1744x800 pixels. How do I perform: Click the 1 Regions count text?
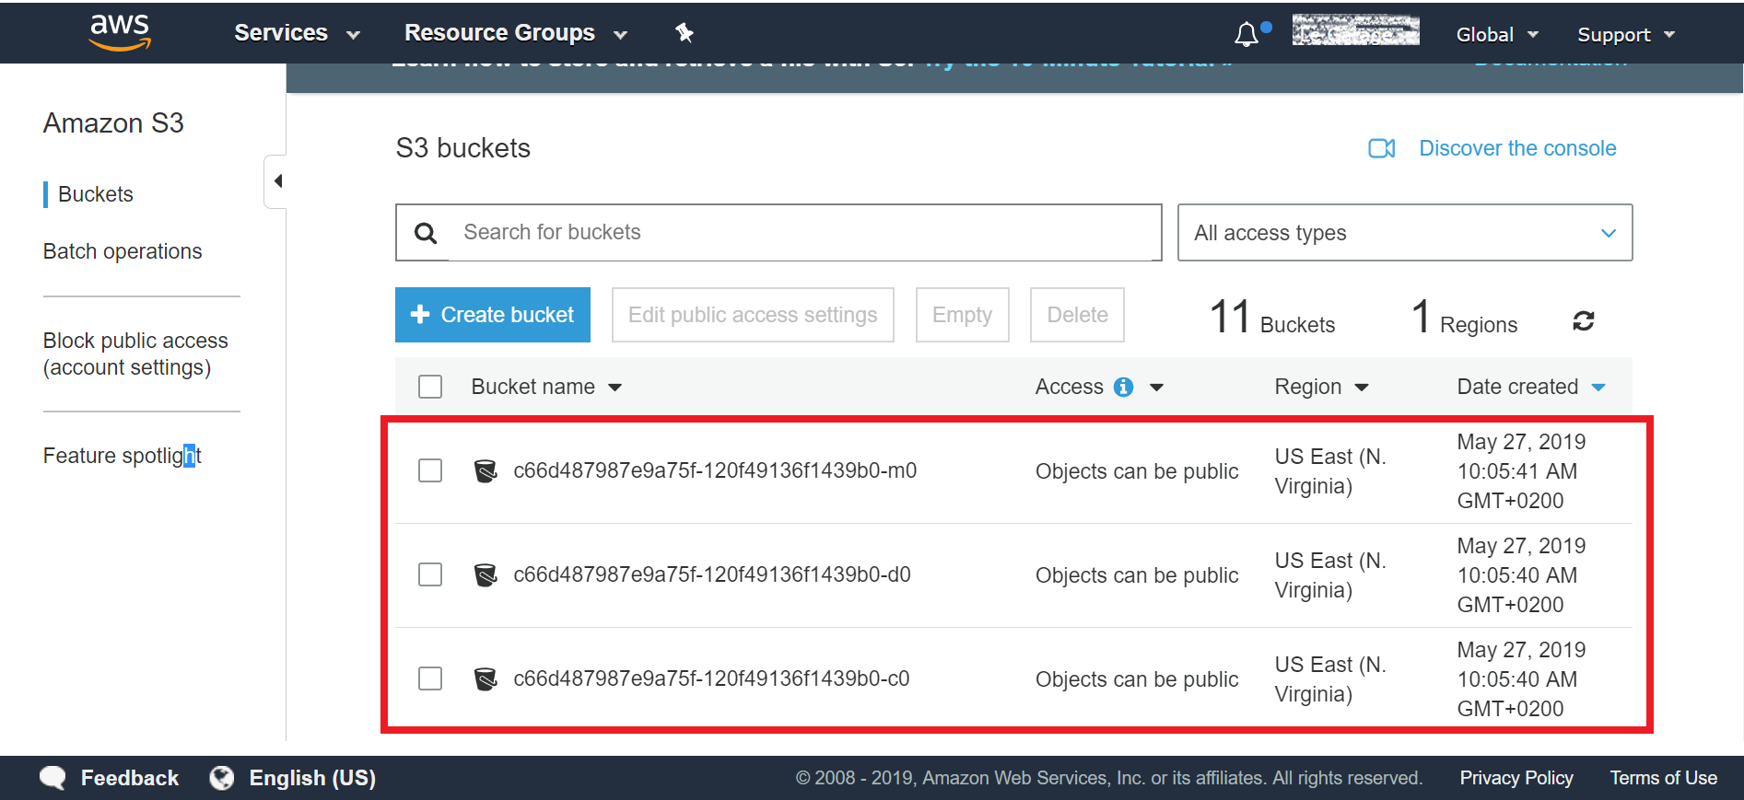pos(1464,318)
